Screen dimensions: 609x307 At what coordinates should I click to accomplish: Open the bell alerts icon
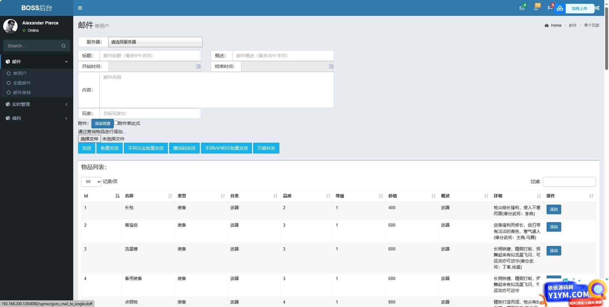536,8
